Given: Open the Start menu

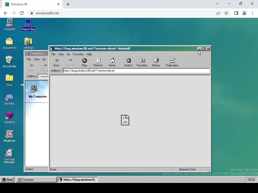Looking at the screenshot, I should [7, 180].
